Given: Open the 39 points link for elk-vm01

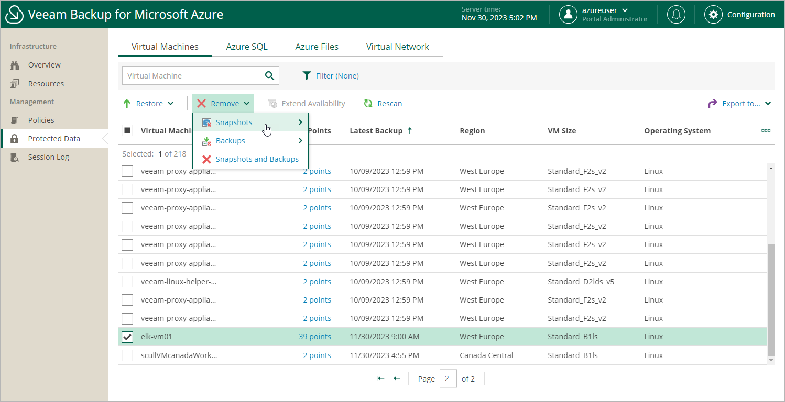Looking at the screenshot, I should 315,337.
